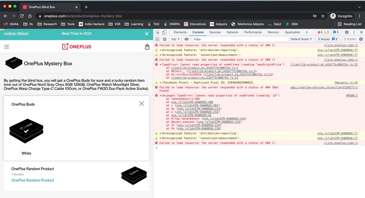This screenshot has width=365, height=198.
Task: Click the OnePlus Random Product link
Action: click(x=33, y=180)
